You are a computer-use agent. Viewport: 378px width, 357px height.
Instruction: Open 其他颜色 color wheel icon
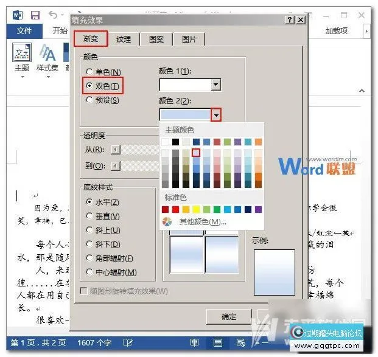point(167,221)
